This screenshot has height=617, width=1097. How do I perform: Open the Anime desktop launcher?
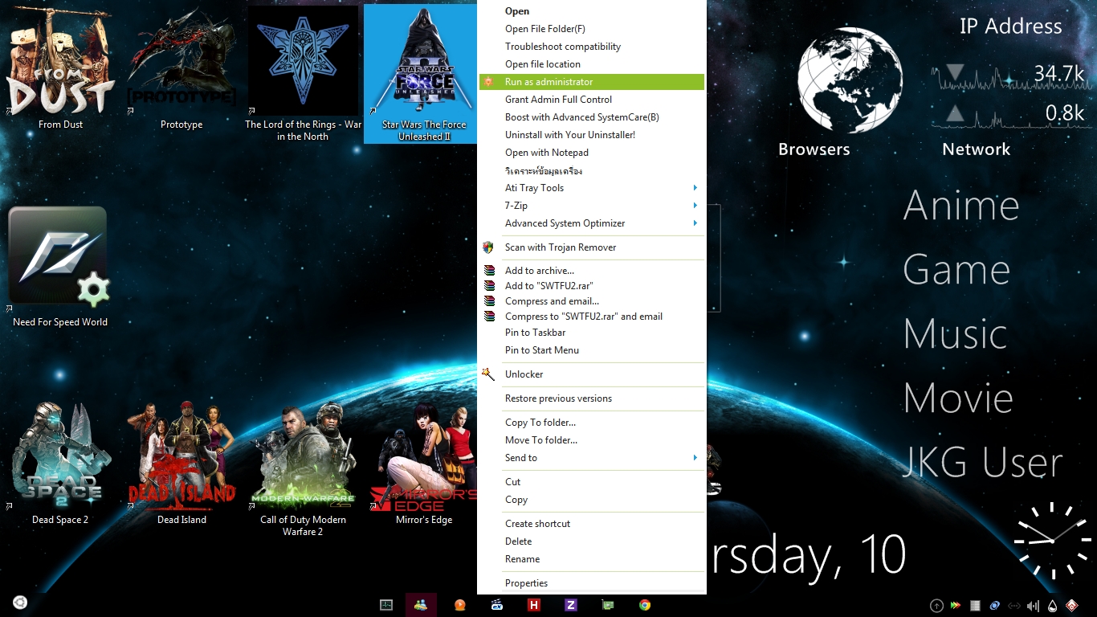961,206
